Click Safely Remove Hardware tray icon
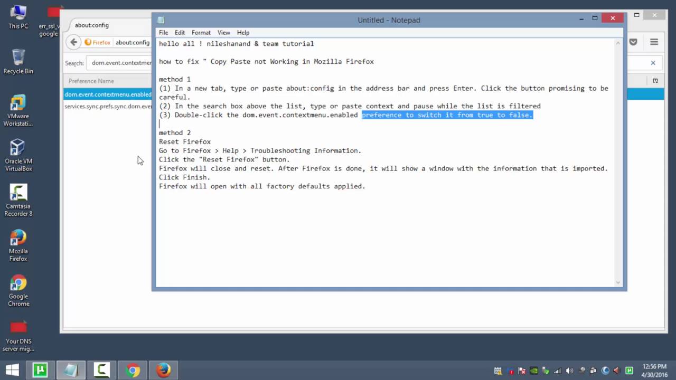The height and width of the screenshot is (380, 676). 546,370
